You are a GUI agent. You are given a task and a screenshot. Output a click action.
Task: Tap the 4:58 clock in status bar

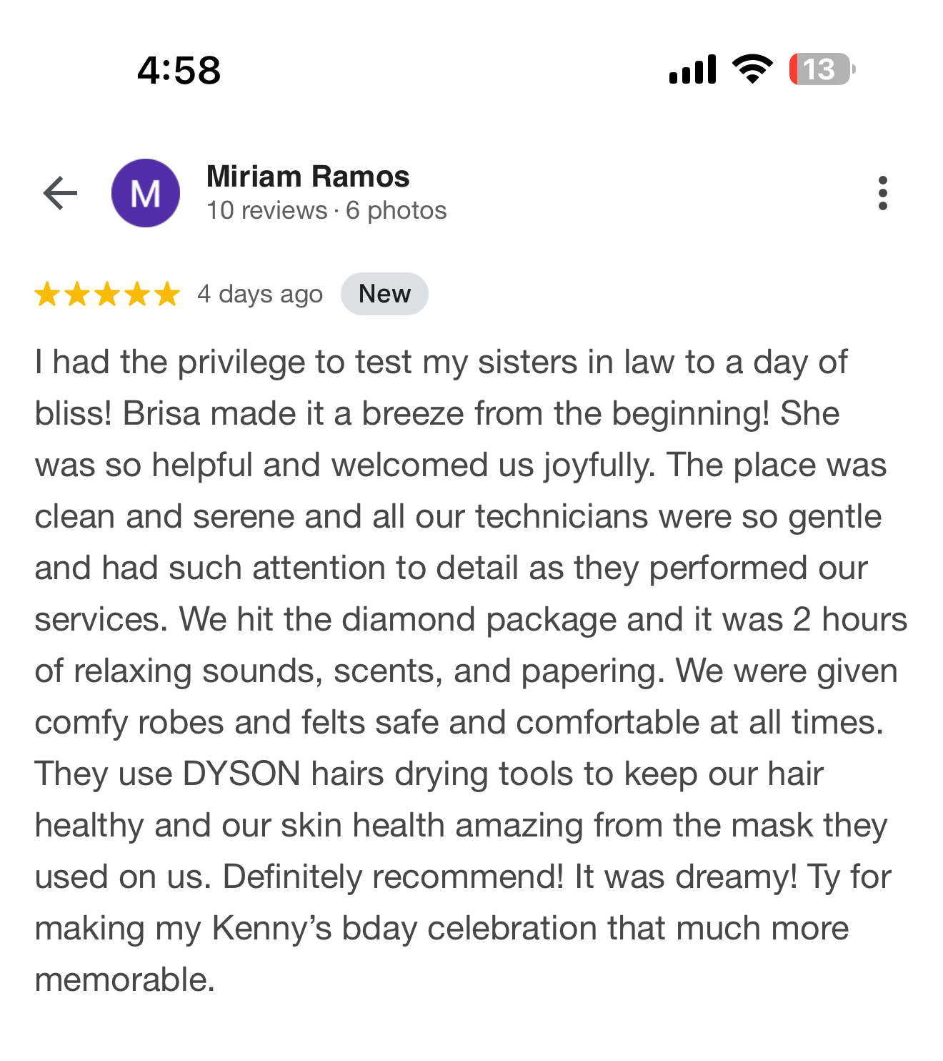[179, 70]
